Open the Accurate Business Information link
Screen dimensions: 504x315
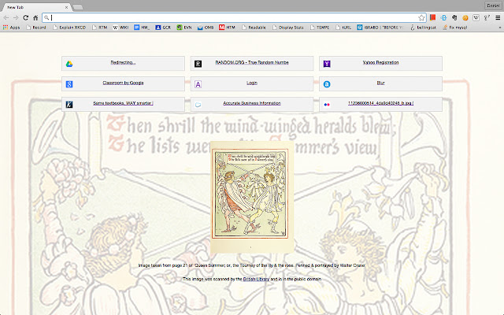[x=252, y=103]
